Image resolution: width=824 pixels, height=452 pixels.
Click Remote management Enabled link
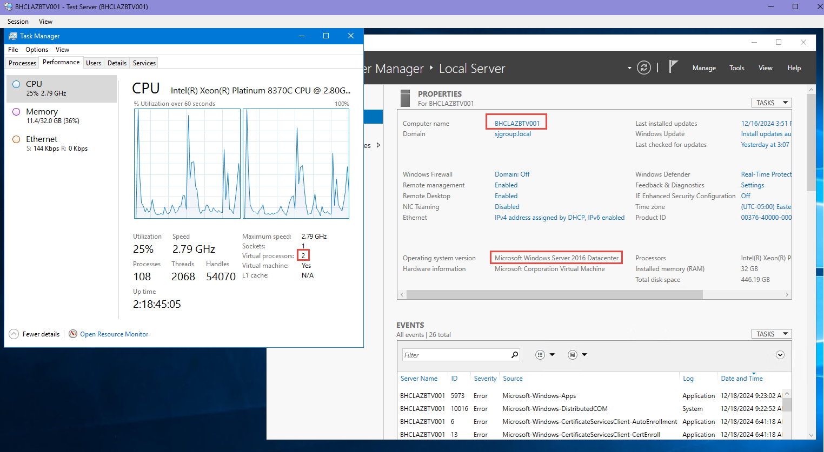[506, 185]
